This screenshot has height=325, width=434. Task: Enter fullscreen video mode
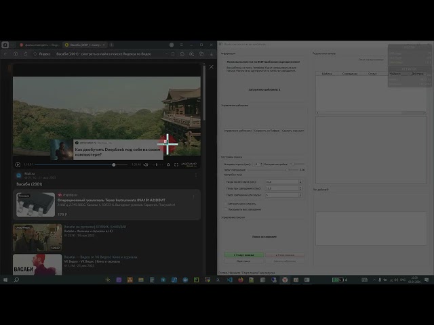click(176, 165)
